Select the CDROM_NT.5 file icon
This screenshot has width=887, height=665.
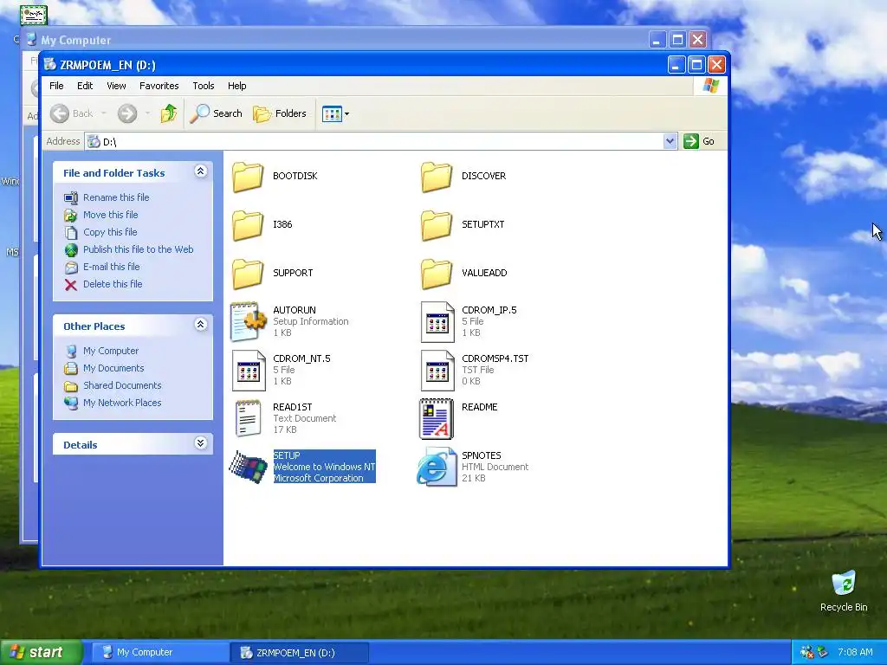(x=249, y=371)
